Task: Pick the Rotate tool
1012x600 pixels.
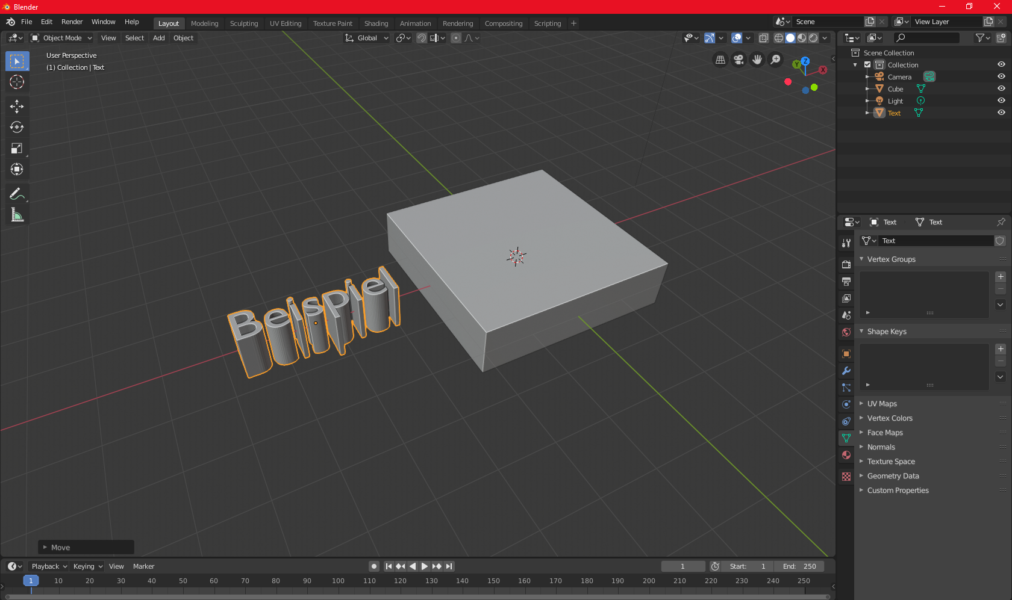Action: 17,128
